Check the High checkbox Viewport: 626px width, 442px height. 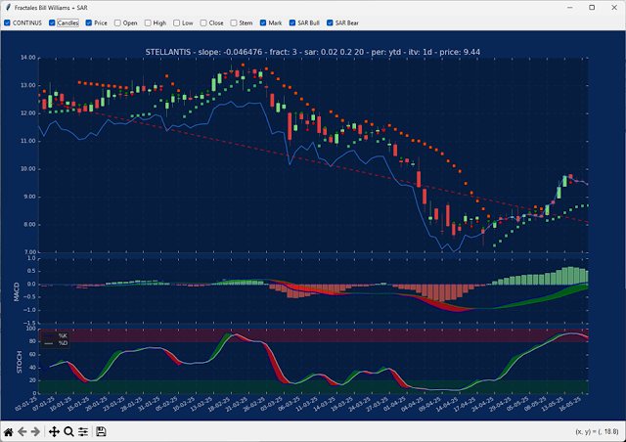click(x=149, y=22)
